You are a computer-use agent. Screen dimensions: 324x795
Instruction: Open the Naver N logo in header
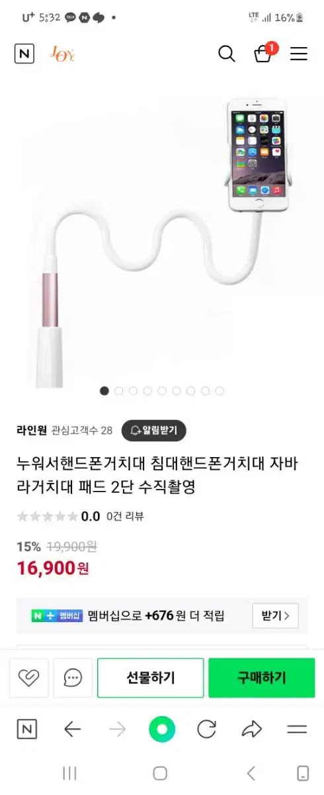tap(24, 54)
